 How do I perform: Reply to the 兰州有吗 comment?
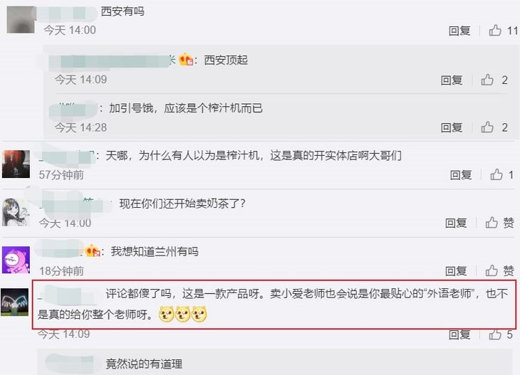point(456,271)
